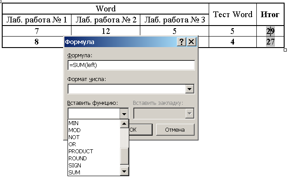
Task: Click the total cell showing 29
Action: click(x=270, y=31)
